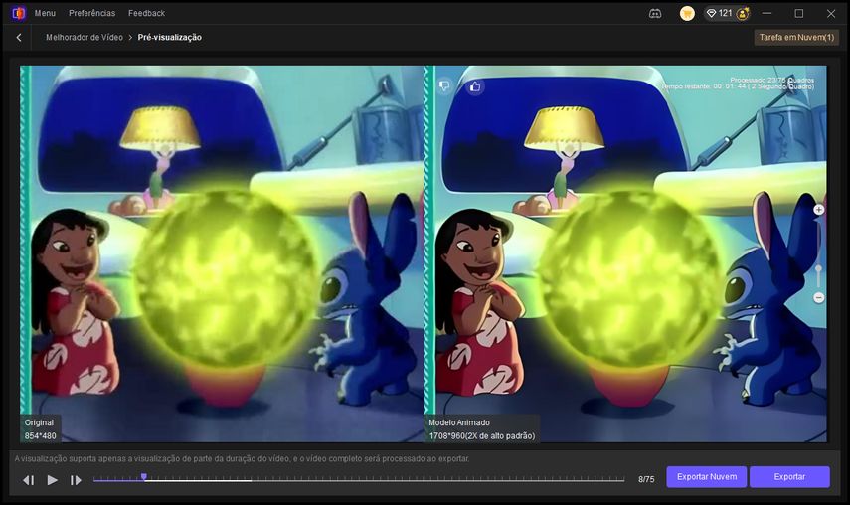Open Preferências menu
The height and width of the screenshot is (505, 850).
click(x=91, y=13)
